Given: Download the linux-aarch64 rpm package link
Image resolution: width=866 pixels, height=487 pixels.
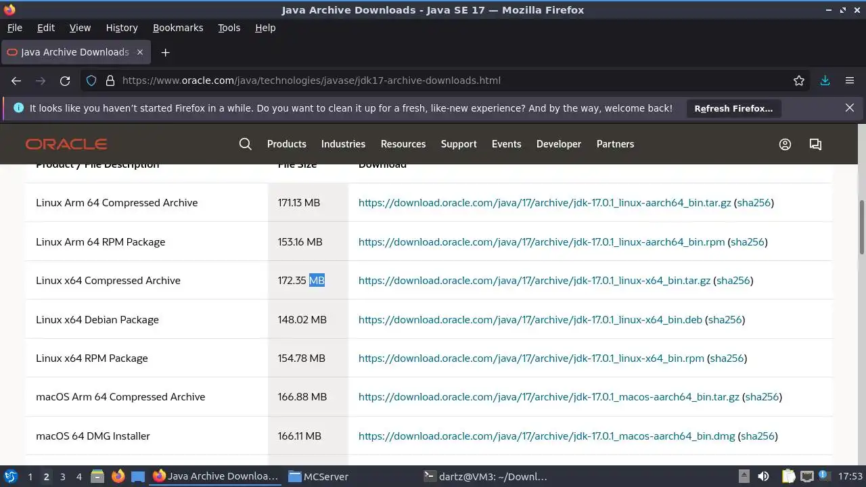Looking at the screenshot, I should click(541, 242).
